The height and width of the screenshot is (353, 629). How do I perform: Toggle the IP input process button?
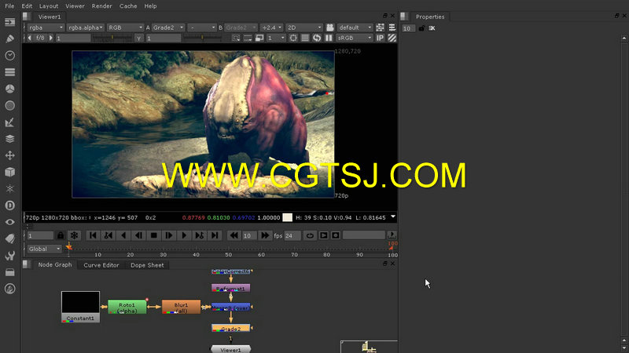[x=380, y=38]
